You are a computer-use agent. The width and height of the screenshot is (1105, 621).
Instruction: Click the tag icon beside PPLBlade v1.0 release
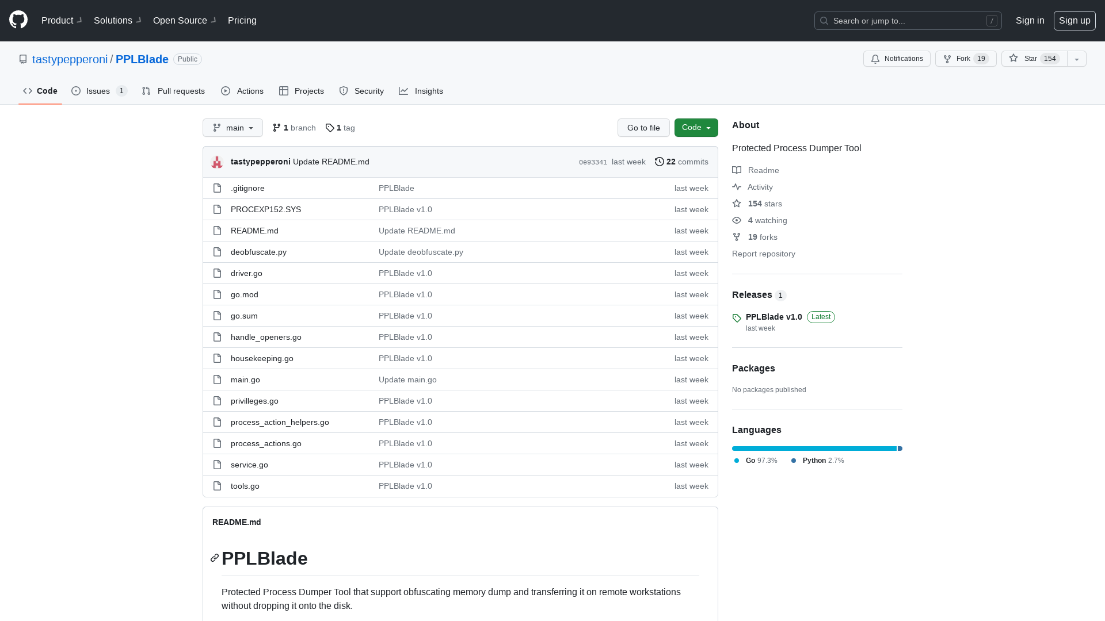coord(737,318)
